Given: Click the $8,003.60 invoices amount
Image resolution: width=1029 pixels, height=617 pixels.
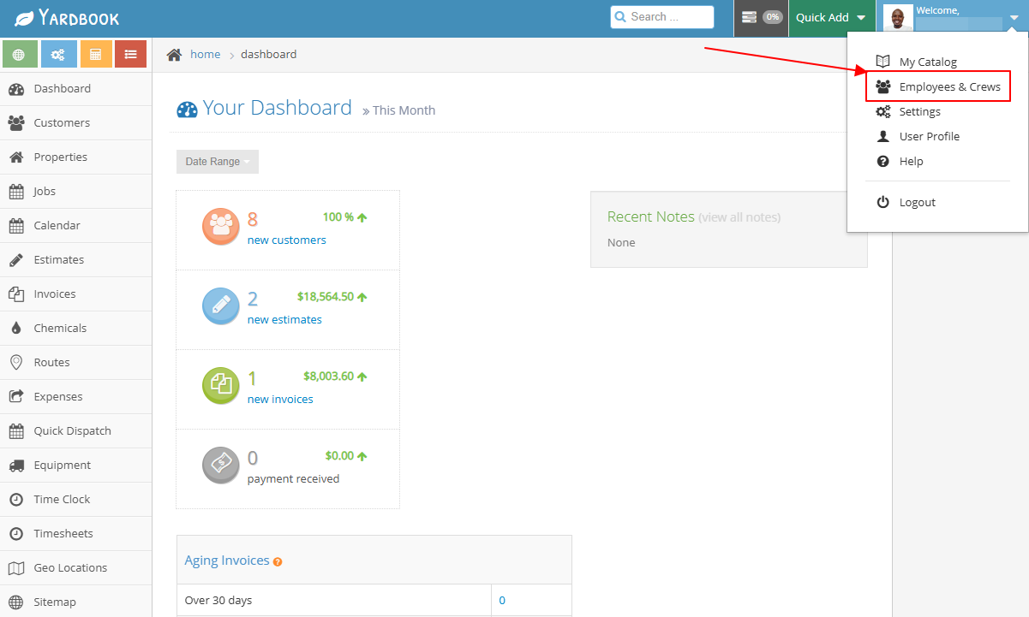Looking at the screenshot, I should coord(328,377).
